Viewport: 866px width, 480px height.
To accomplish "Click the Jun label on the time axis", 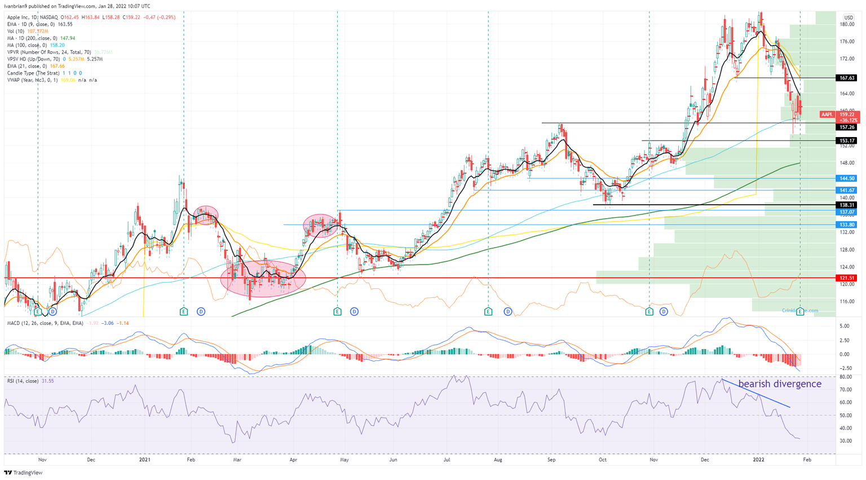I will tap(394, 460).
